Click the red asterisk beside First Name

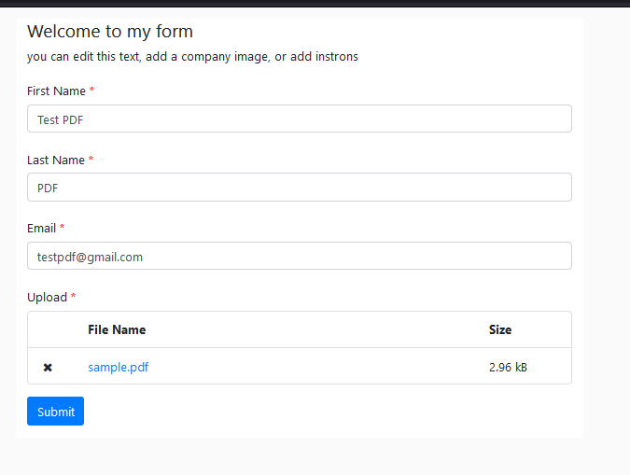(92, 91)
